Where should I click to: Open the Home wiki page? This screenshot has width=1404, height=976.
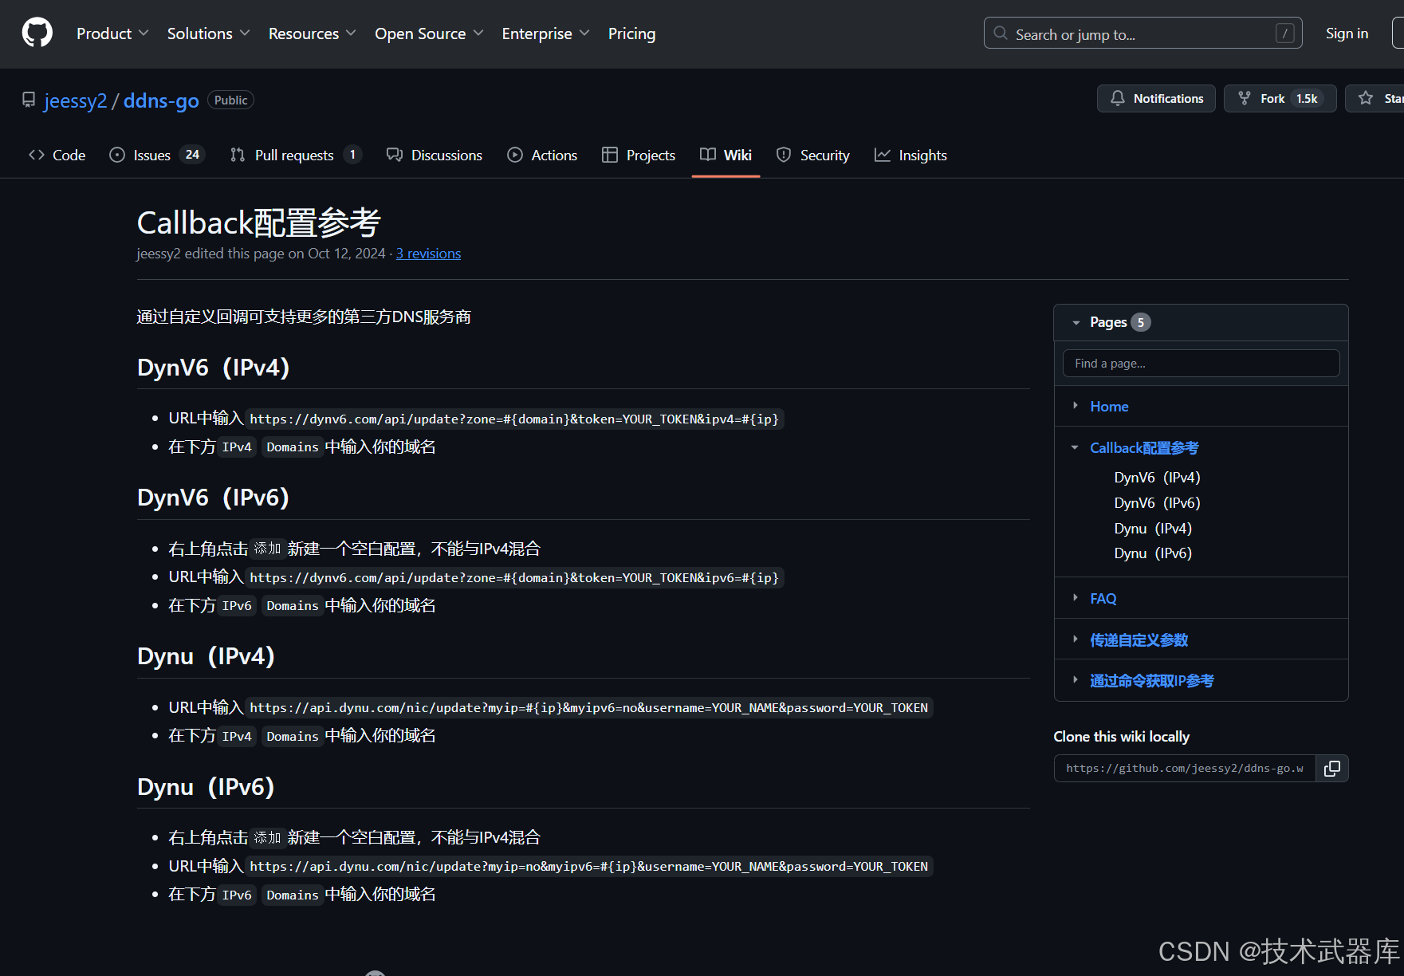click(x=1109, y=406)
